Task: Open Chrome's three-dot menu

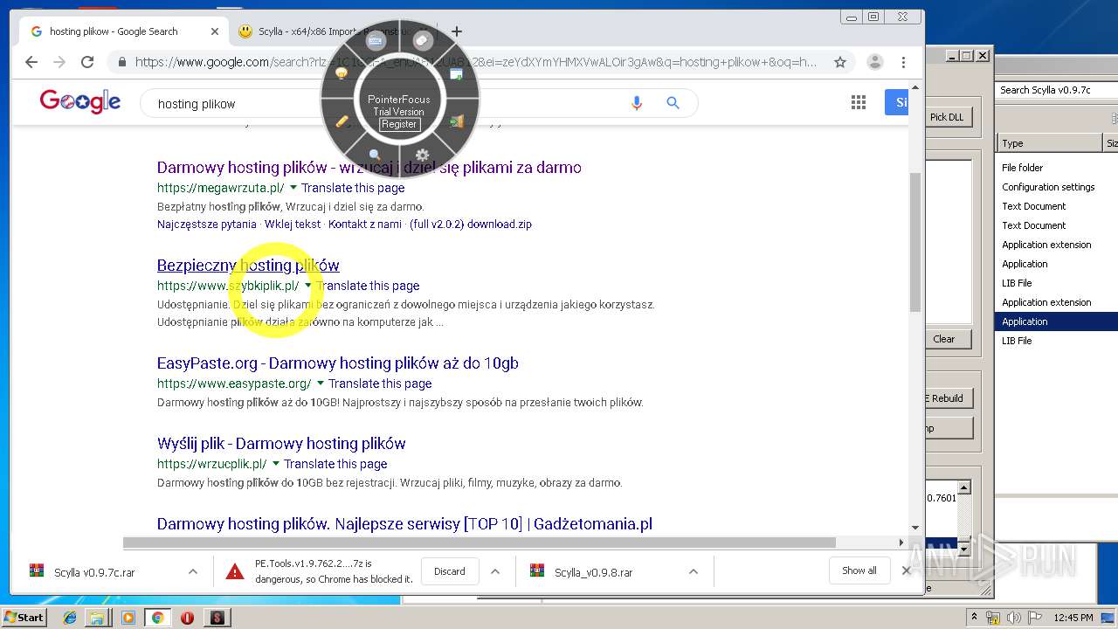Action: click(x=904, y=62)
